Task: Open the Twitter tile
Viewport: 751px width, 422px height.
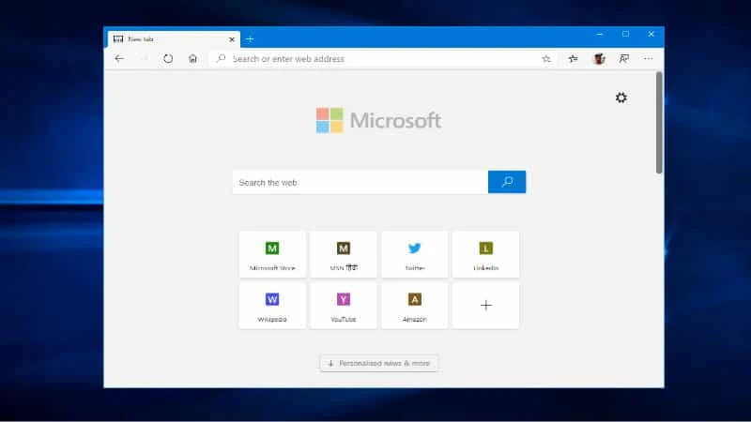Action: click(414, 254)
